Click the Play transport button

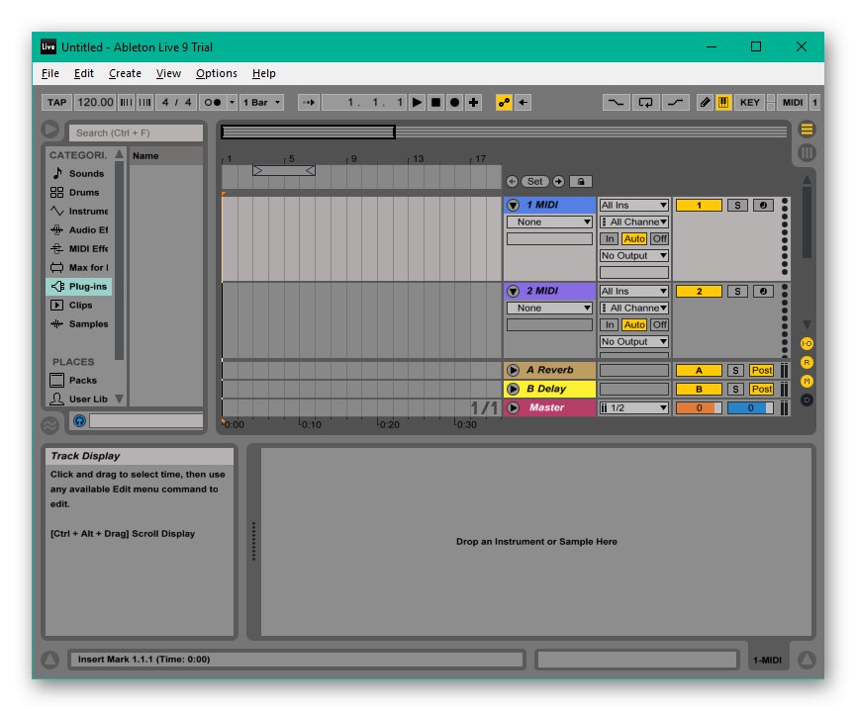[x=417, y=102]
